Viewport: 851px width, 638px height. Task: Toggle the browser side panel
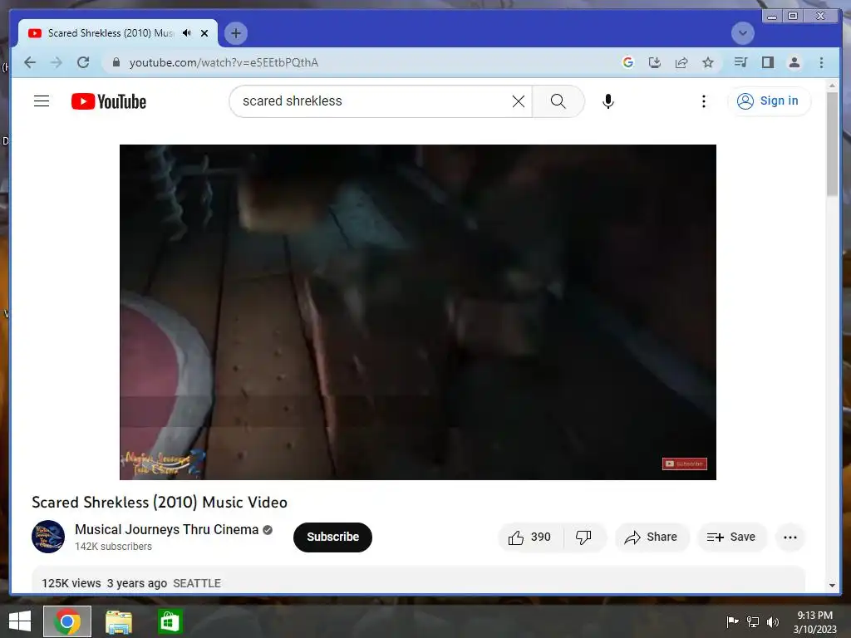click(x=767, y=62)
